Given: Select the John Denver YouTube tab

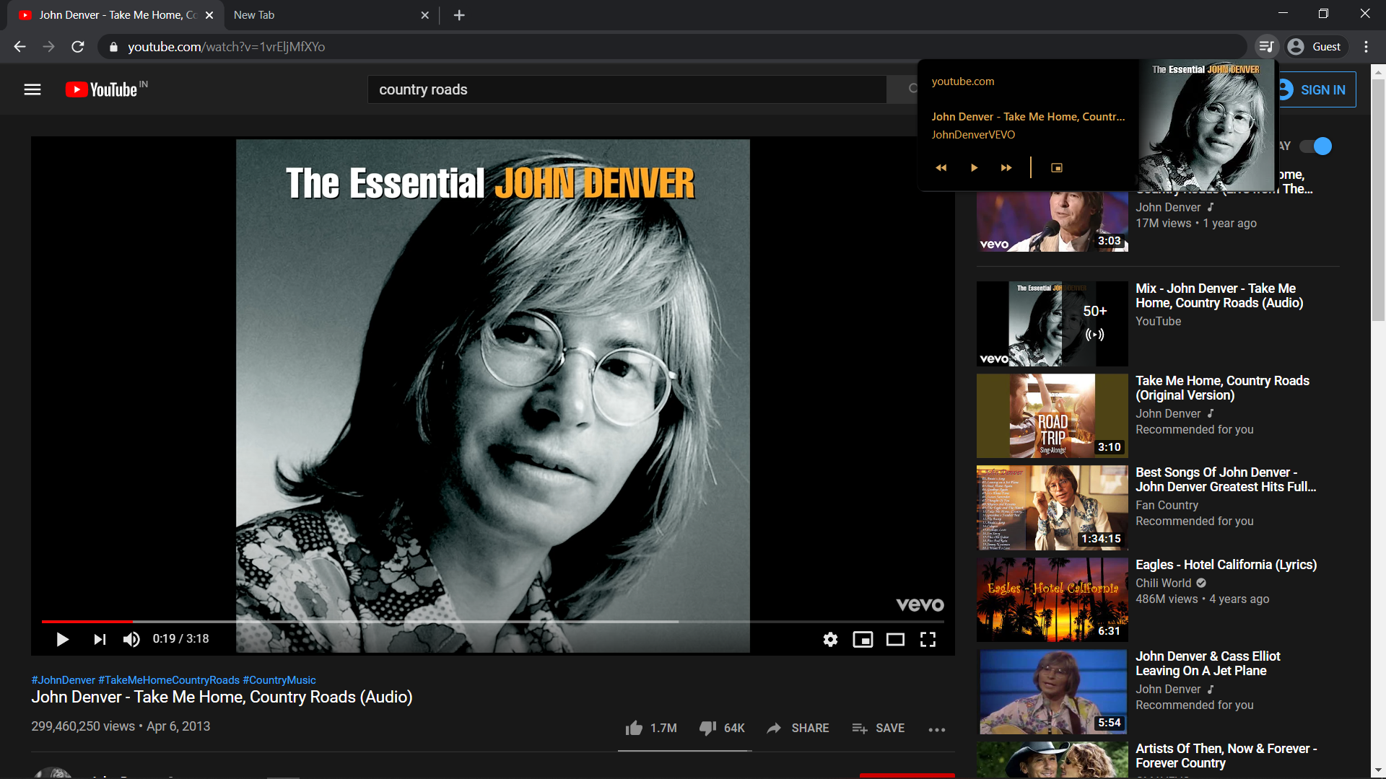Looking at the screenshot, I should click(x=115, y=15).
